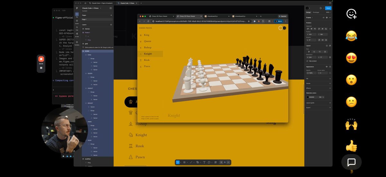
Task: Select the 'Claude Code -> Chess' Figma tab
Action: [127, 3]
